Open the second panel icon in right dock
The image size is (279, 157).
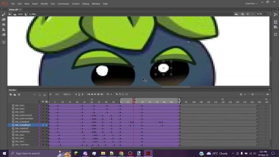[276, 21]
